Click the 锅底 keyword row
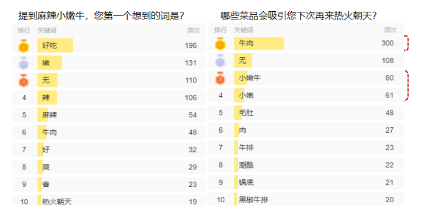This screenshot has width=429, height=211. (x=306, y=182)
